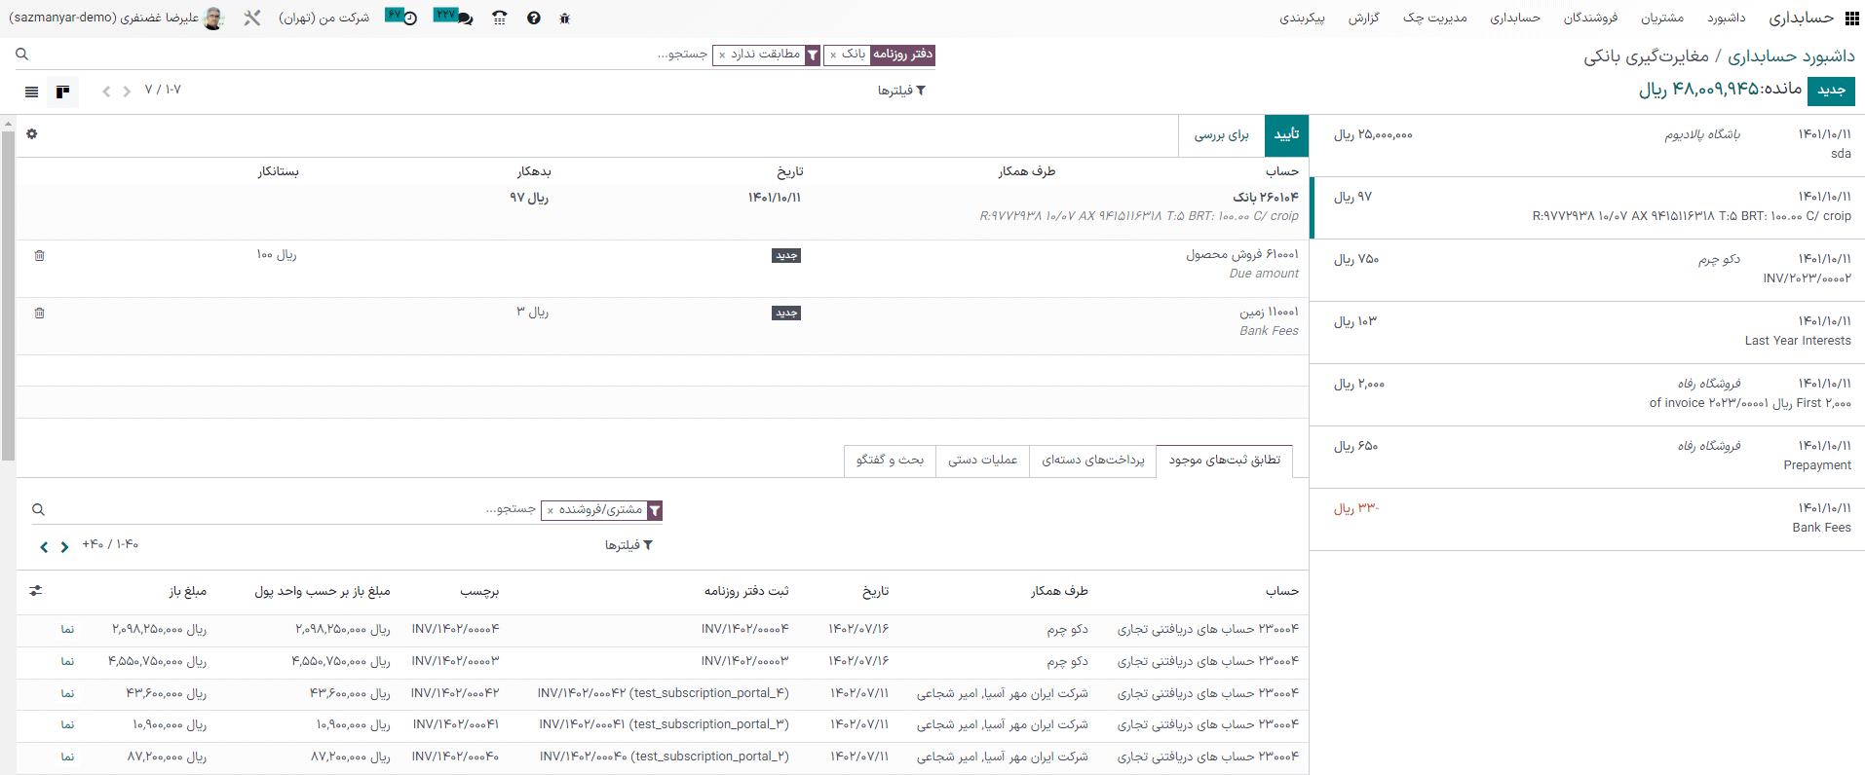Open the apps grid menu icon
Viewport: 1865px width, 775px height.
point(1851,18)
